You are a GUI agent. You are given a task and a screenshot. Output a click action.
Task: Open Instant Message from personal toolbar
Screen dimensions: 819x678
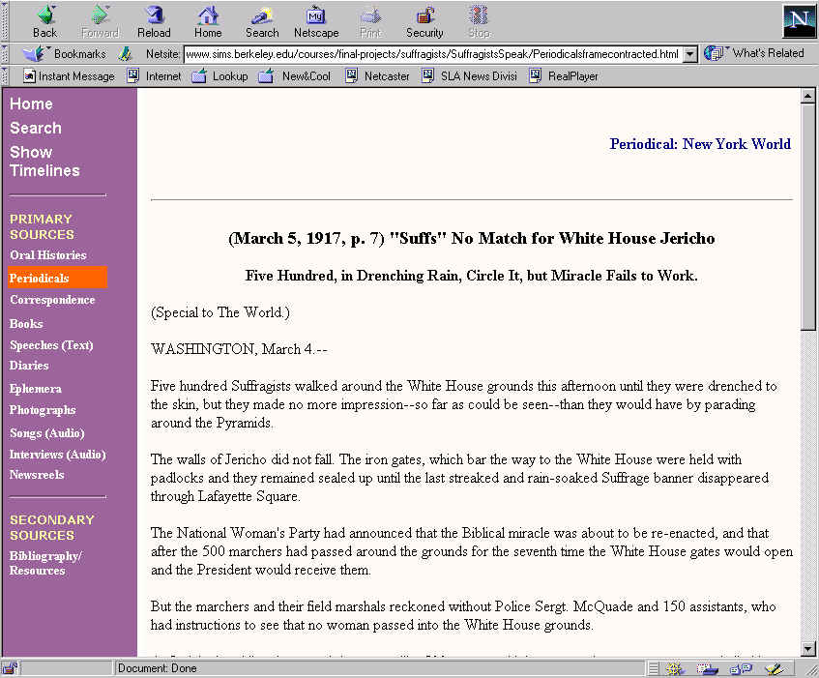(69, 76)
